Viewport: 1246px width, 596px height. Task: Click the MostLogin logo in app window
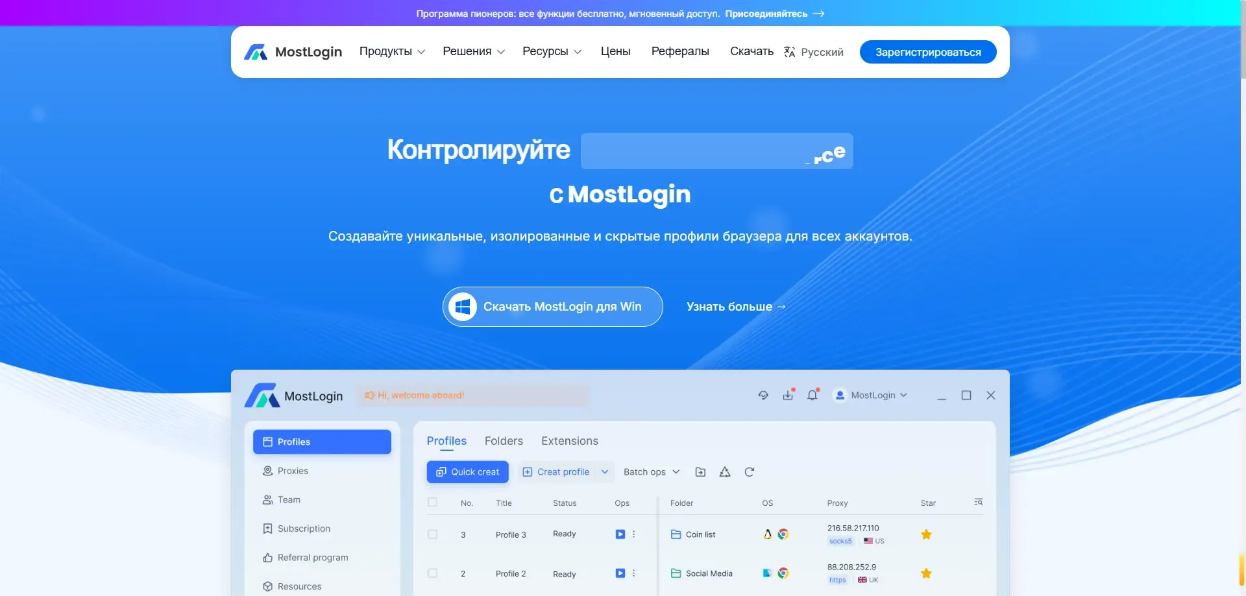tap(293, 396)
